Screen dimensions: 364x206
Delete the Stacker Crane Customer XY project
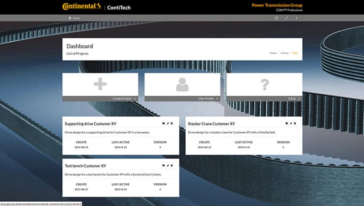(295, 124)
